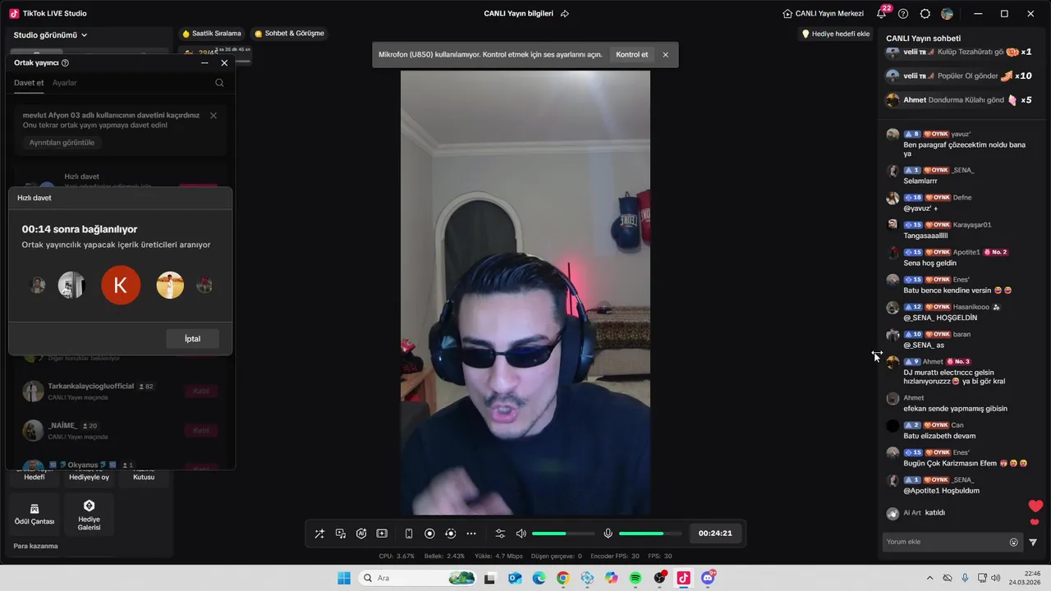1051x591 pixels.
Task: Click _NAİME_ row in invite list
Action: click(x=120, y=430)
